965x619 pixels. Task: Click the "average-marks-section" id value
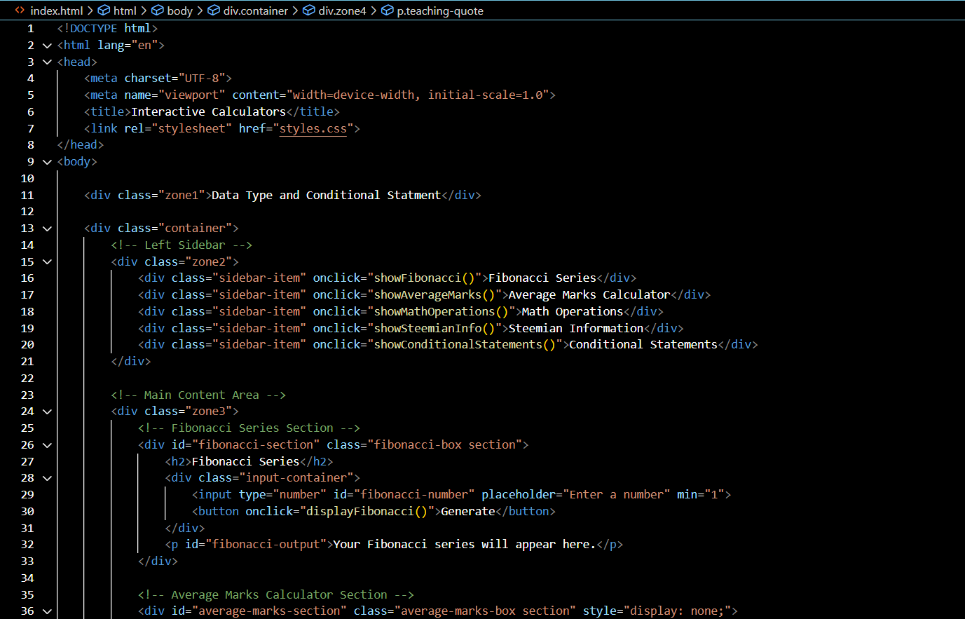(269, 611)
